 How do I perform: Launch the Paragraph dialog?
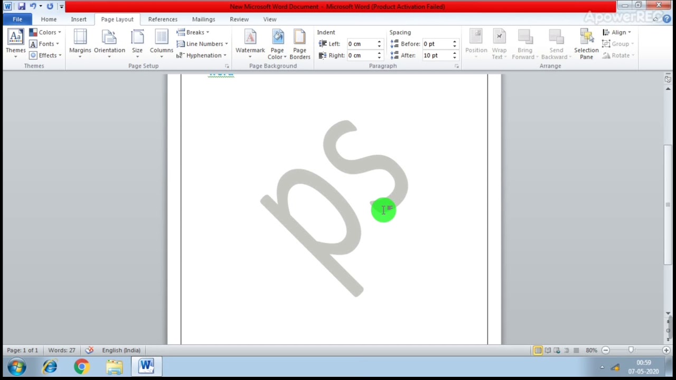[x=457, y=66]
